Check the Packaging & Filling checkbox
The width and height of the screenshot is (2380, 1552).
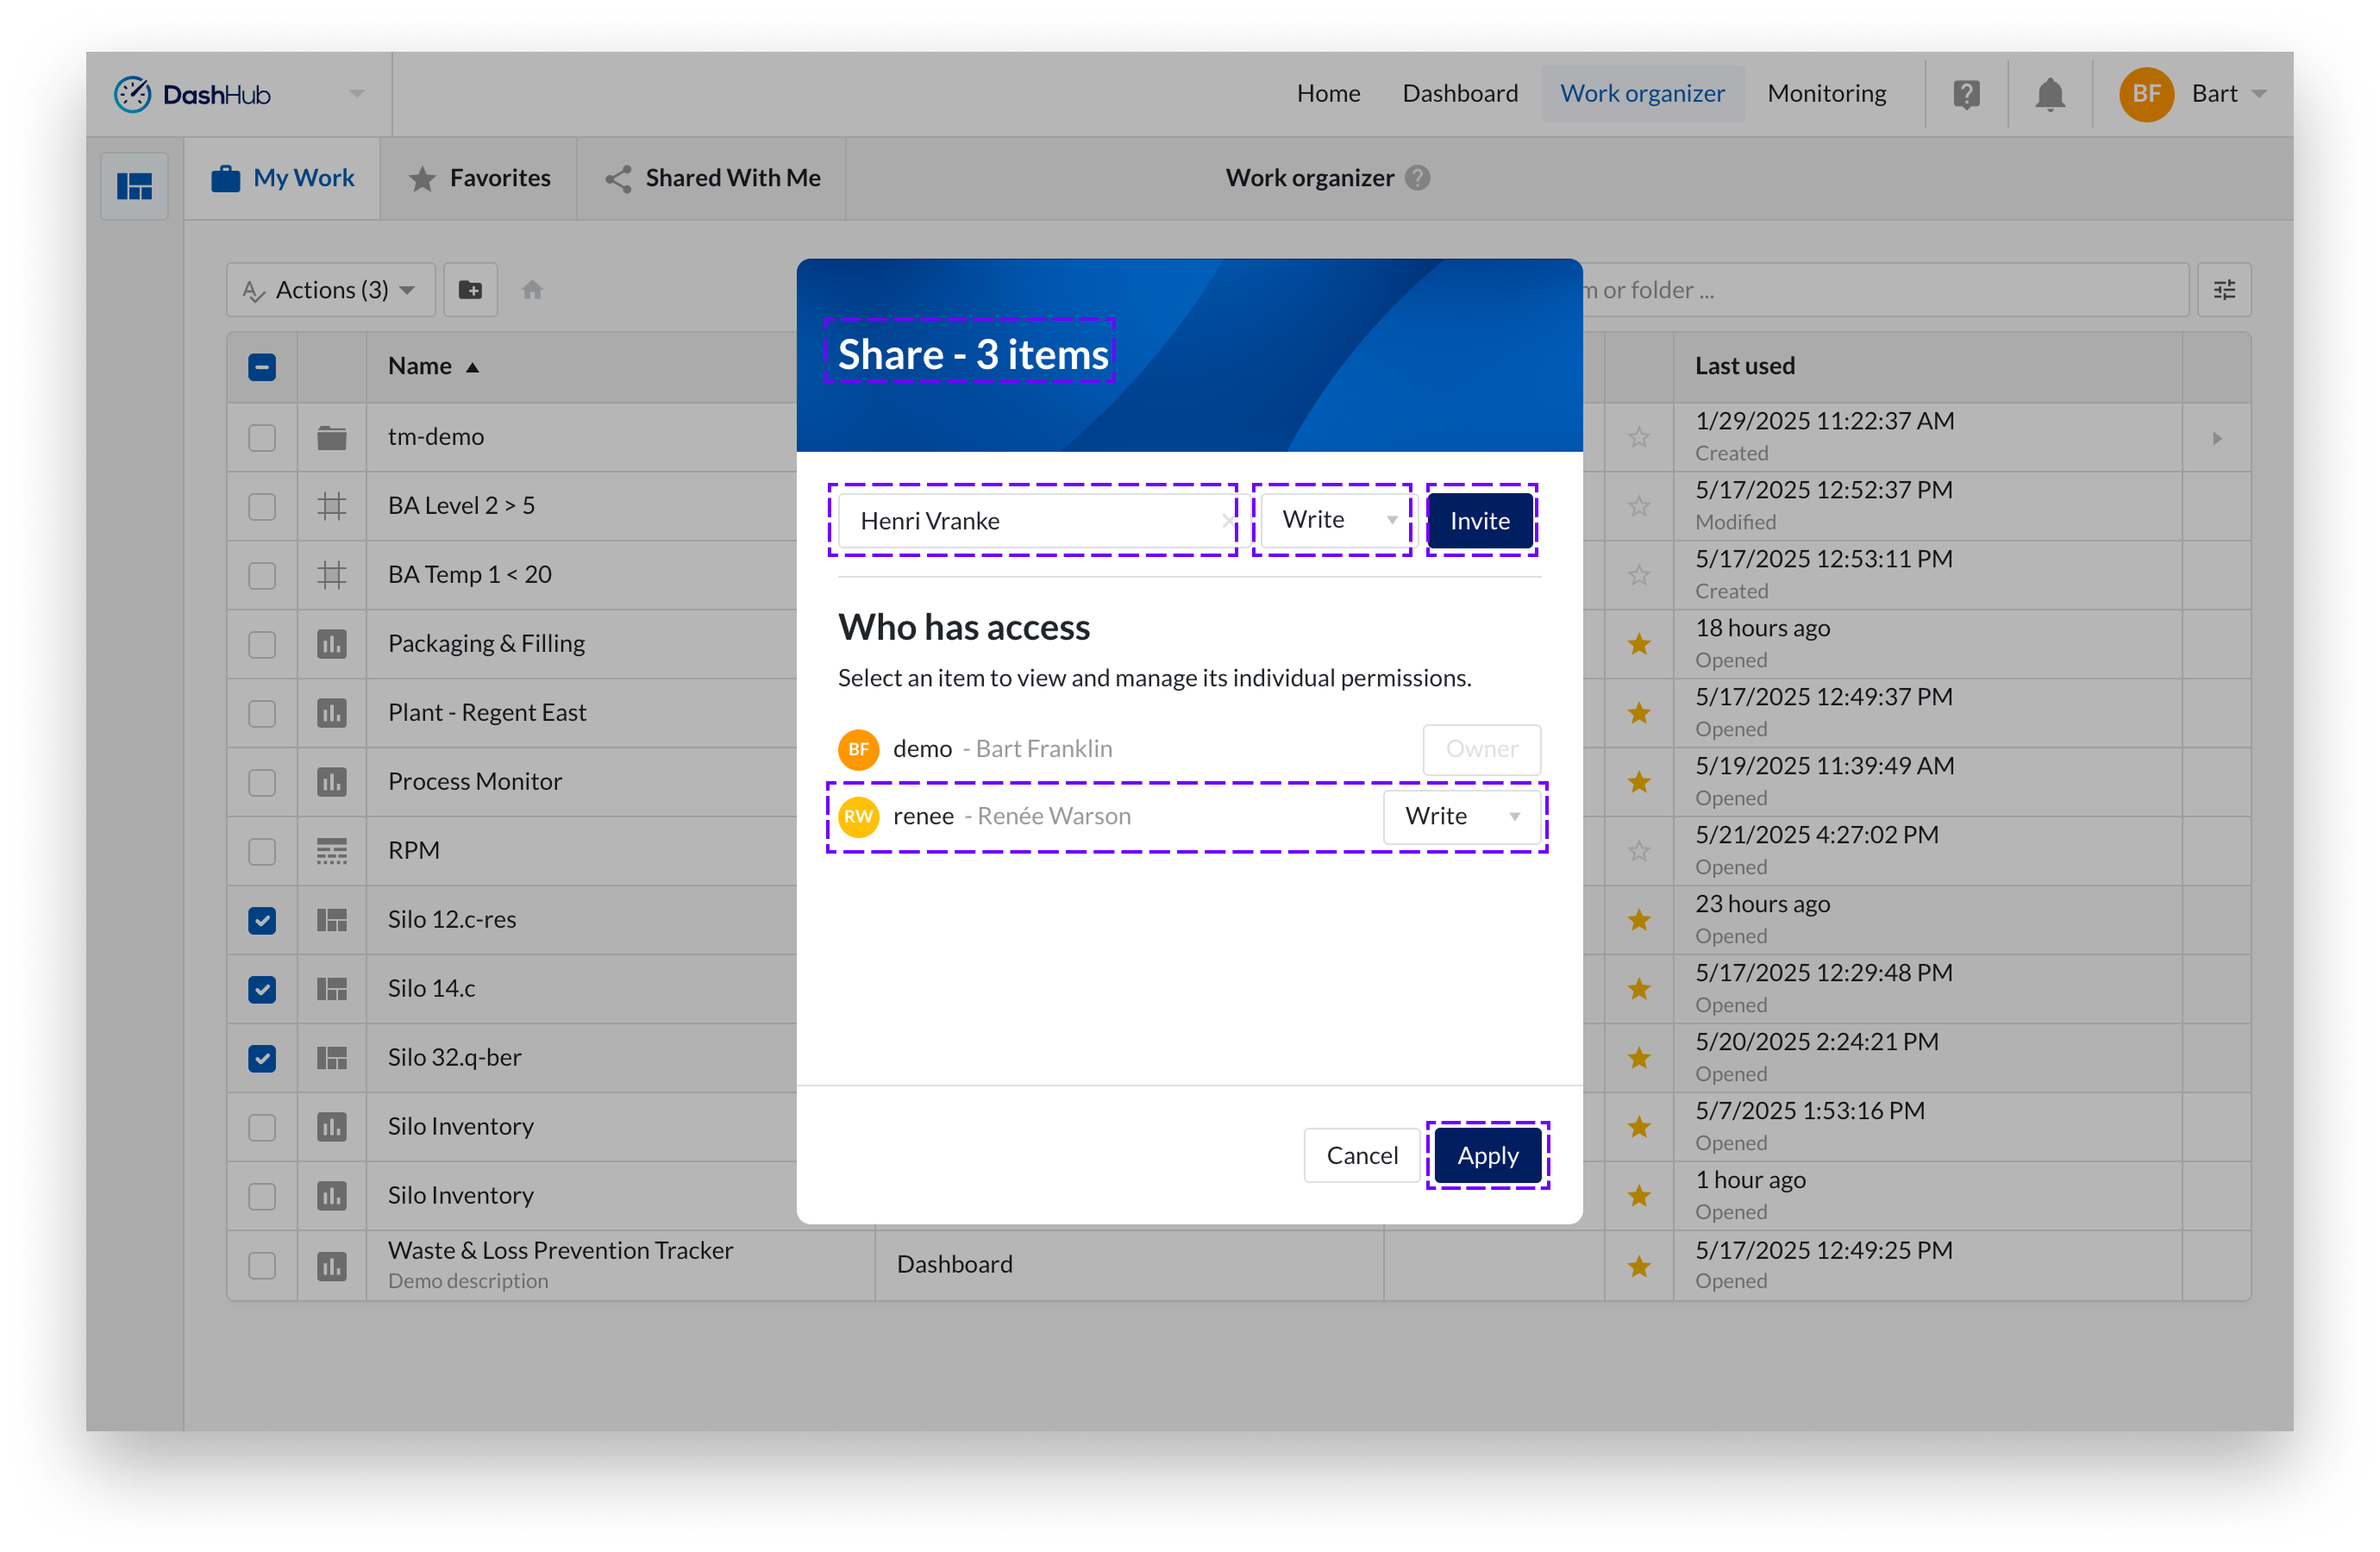click(262, 644)
